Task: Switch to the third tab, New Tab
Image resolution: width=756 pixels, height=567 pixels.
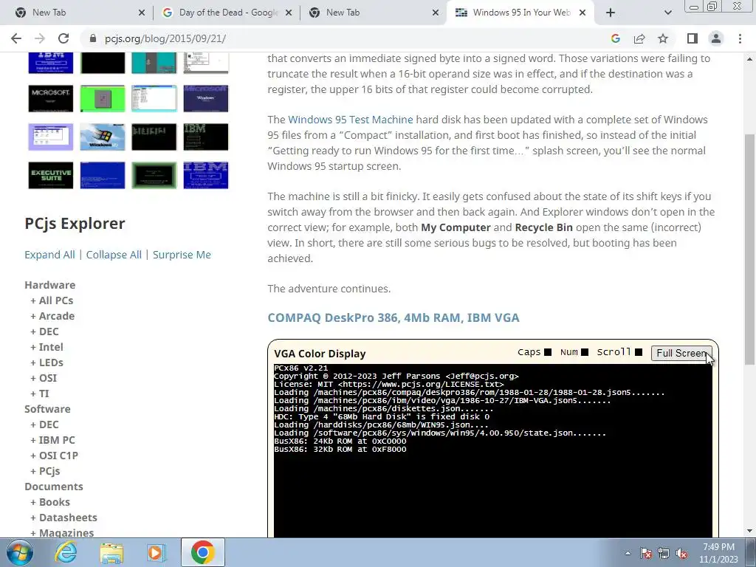Action: point(371,13)
